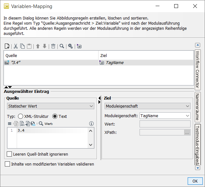The image size is (205, 187).
Task: Check Inhalte von modifizierten Variablen validieren
Action: 7,164
